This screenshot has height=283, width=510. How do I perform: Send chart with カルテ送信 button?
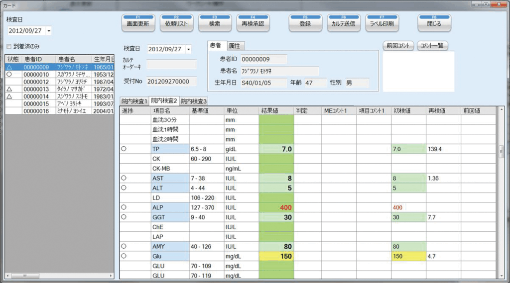coord(343,23)
